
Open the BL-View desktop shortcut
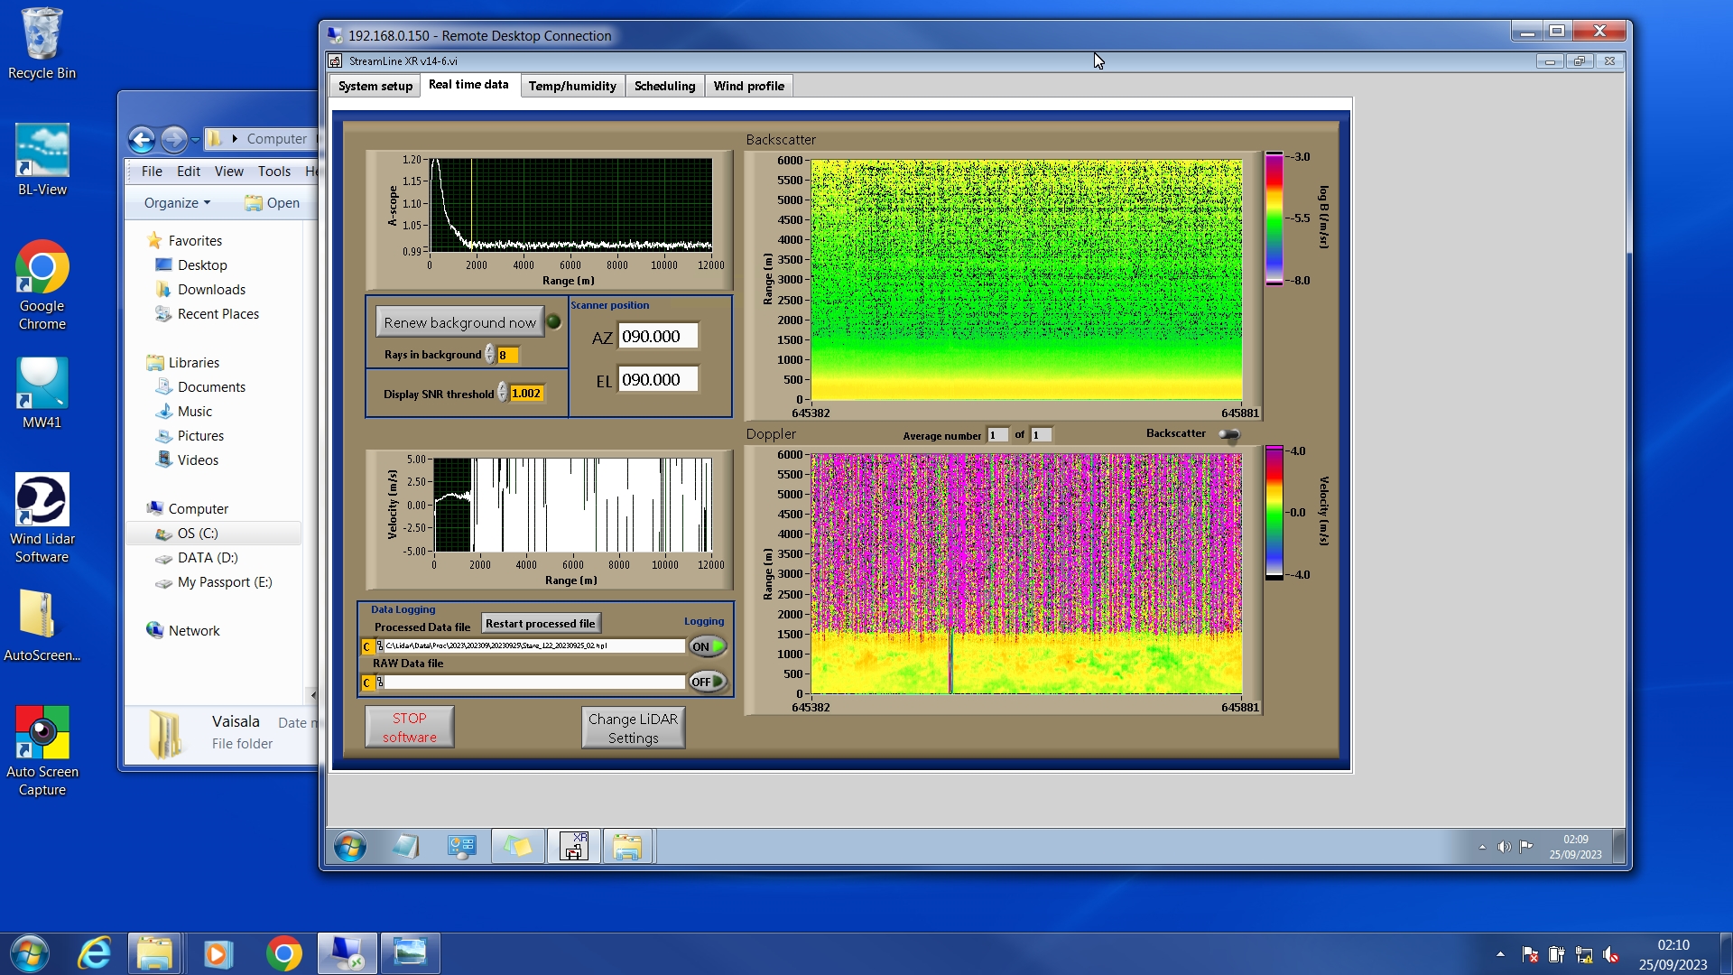point(42,159)
